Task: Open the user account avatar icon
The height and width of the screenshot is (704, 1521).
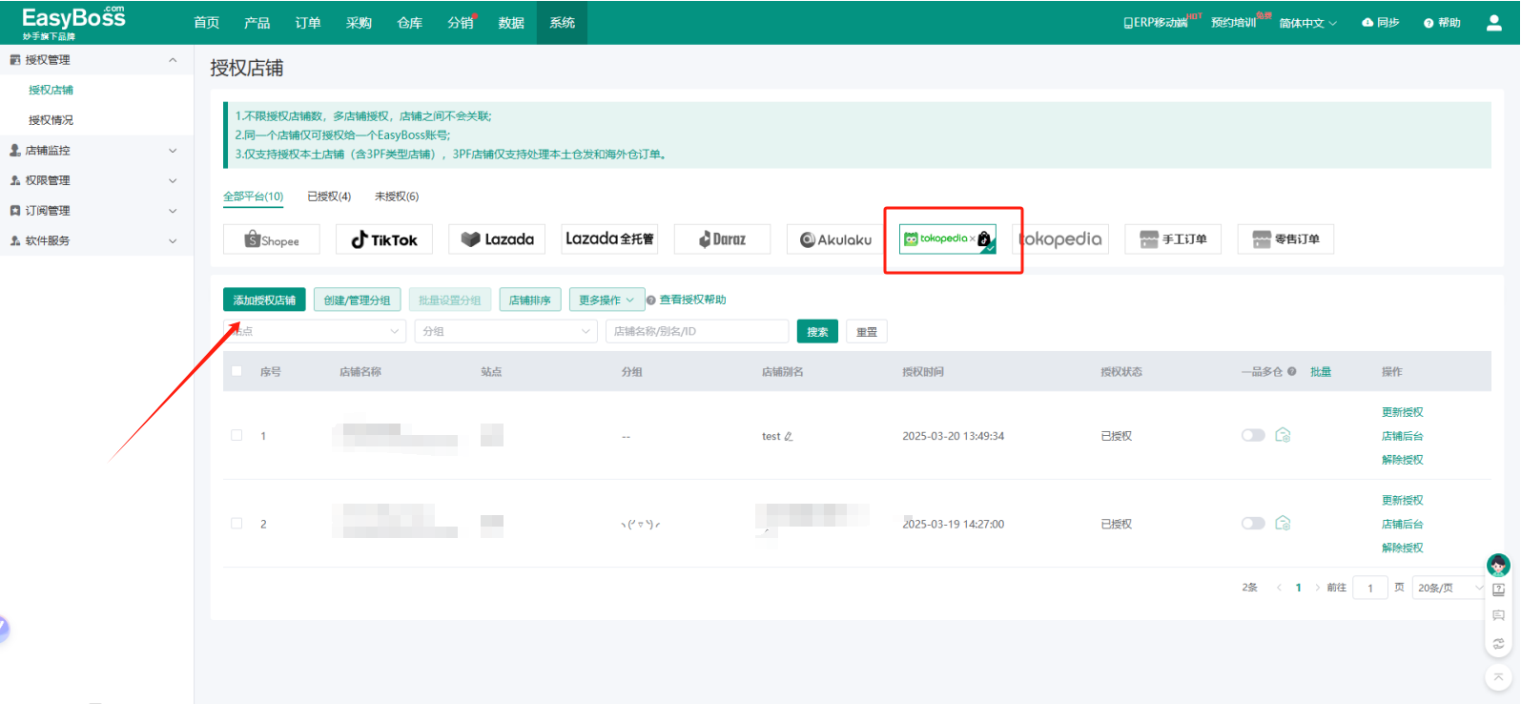Action: [1493, 23]
